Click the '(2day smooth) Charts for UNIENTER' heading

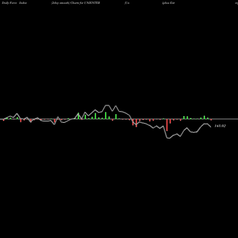[x=76, y=3]
